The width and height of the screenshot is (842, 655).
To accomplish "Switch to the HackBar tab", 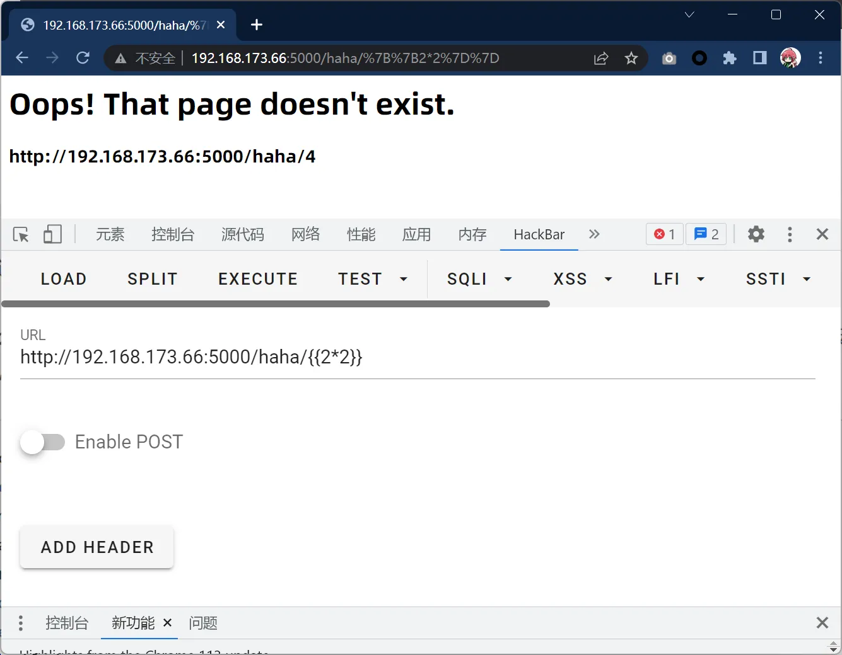I will point(539,234).
